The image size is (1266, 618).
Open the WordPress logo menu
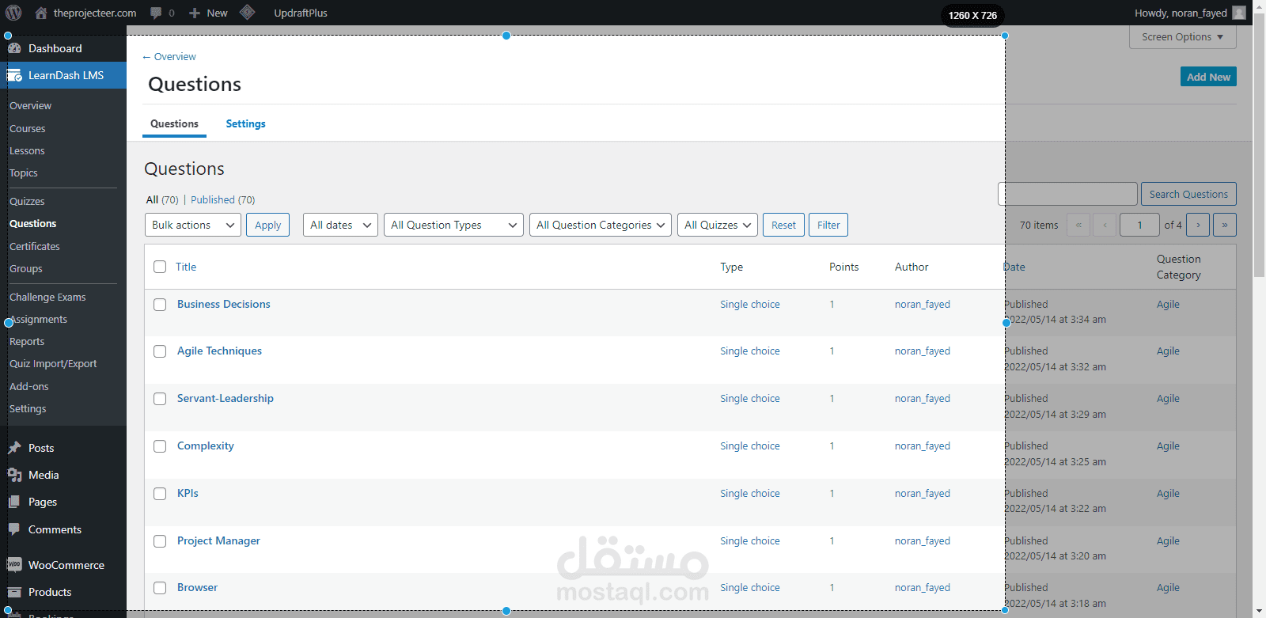pyautogui.click(x=13, y=13)
